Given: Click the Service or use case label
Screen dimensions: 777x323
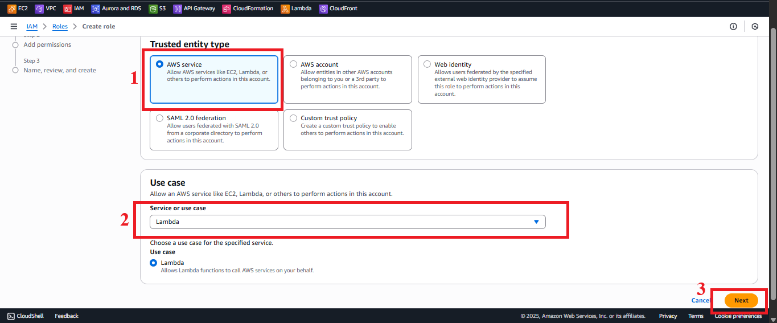Looking at the screenshot, I should pos(178,208).
